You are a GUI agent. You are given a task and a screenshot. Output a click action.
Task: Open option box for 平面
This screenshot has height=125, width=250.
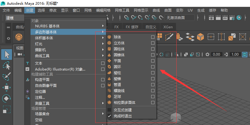point(153,61)
